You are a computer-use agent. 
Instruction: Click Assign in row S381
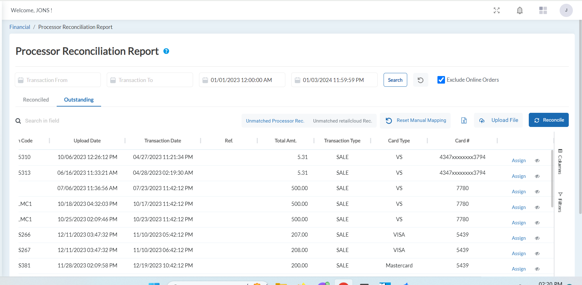[519, 269]
